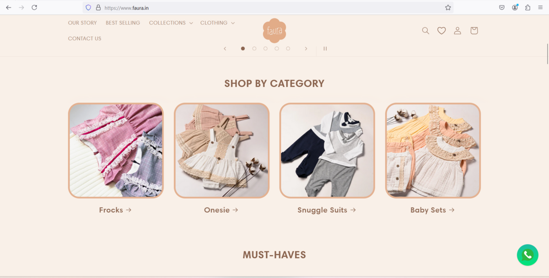Select the second slideshow dot
The image size is (549, 278).
pos(254,48)
